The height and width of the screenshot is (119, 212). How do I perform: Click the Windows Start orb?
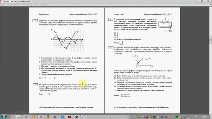4,117
